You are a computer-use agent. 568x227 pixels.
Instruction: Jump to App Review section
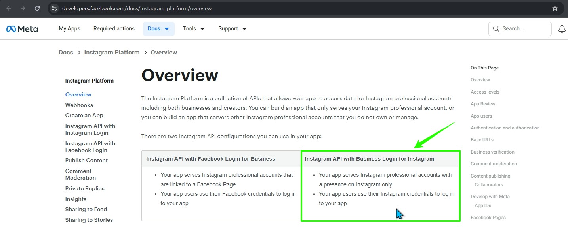[483, 104]
